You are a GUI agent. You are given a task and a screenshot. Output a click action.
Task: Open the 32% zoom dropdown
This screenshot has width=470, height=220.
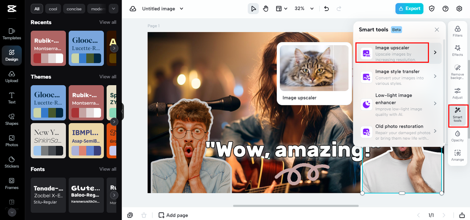pyautogui.click(x=304, y=9)
